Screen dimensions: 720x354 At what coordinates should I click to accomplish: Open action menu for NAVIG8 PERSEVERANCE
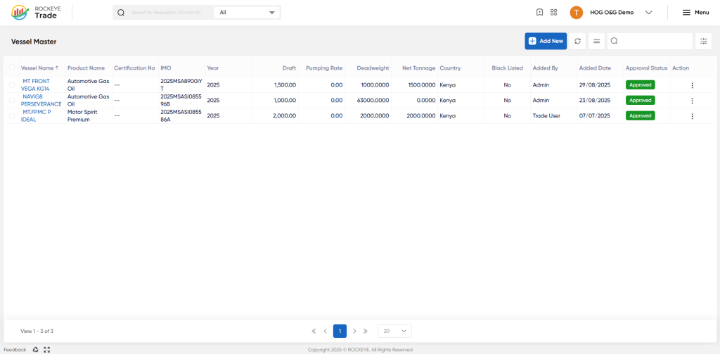[x=692, y=101]
